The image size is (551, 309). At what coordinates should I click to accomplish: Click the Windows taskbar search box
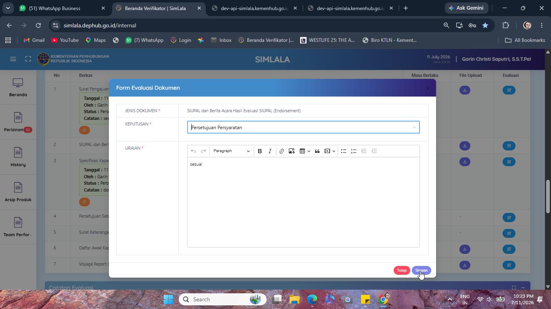[222, 299]
